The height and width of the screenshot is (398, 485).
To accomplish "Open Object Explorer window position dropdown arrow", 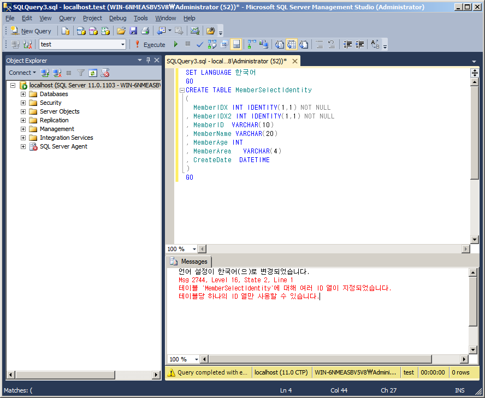I will [139, 60].
